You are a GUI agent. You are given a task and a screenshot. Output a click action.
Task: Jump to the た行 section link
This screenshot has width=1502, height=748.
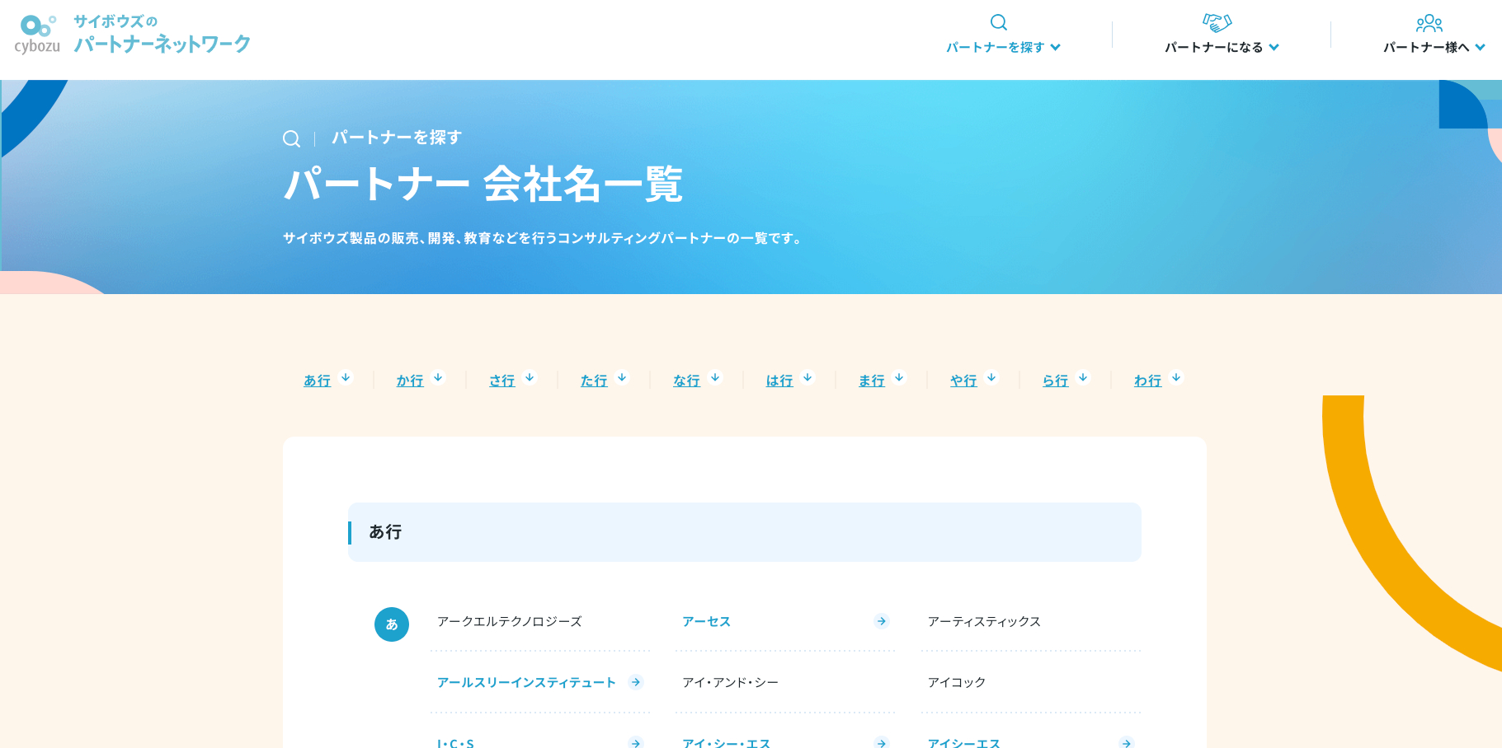[594, 381]
